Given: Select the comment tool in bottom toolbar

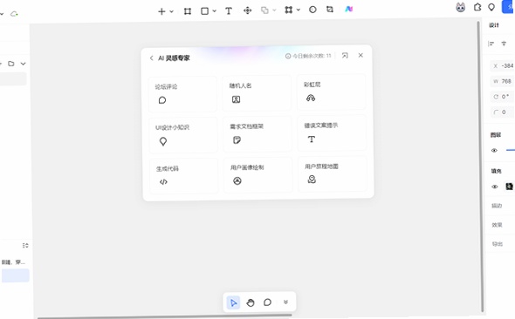Looking at the screenshot, I should (x=267, y=302).
